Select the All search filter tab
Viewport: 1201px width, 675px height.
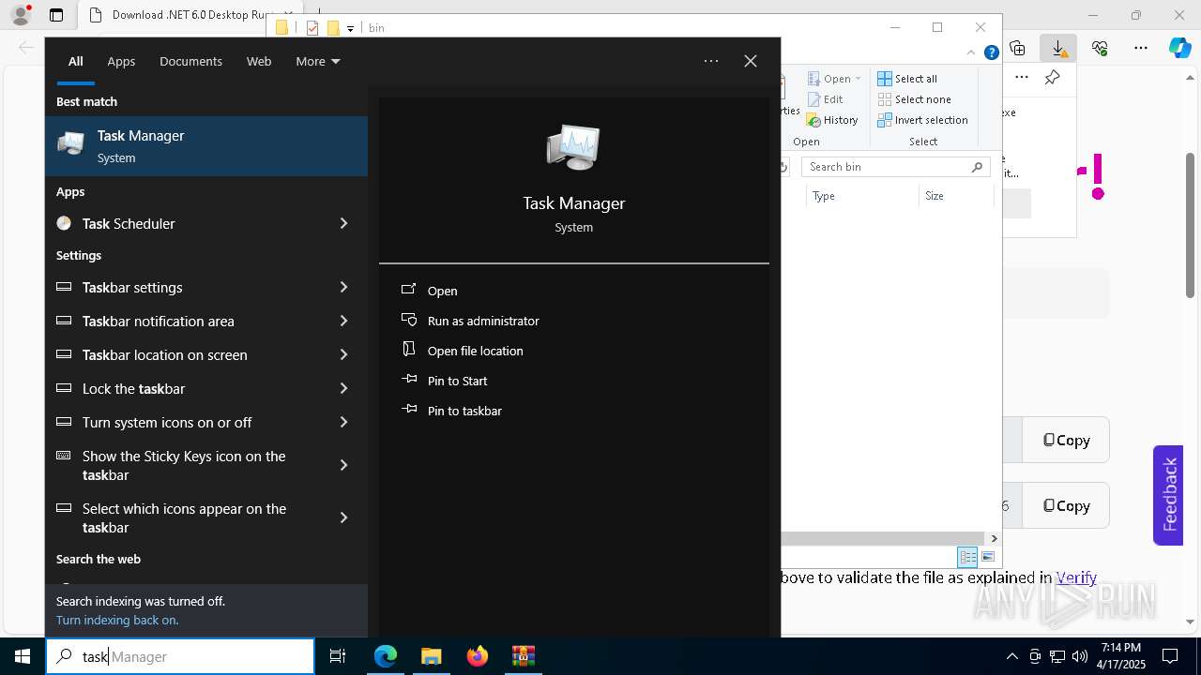(75, 61)
